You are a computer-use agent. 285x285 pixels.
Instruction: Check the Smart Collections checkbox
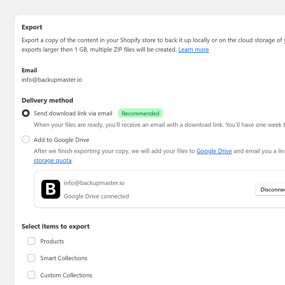point(31,258)
